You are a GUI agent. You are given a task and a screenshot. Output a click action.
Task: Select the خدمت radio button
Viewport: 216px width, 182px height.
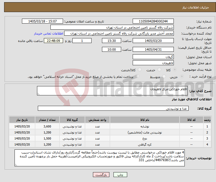coord(159,70)
